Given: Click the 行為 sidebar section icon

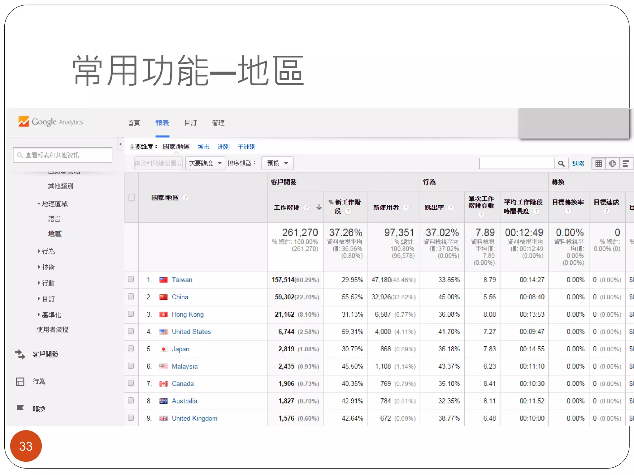Looking at the screenshot, I should point(20,382).
